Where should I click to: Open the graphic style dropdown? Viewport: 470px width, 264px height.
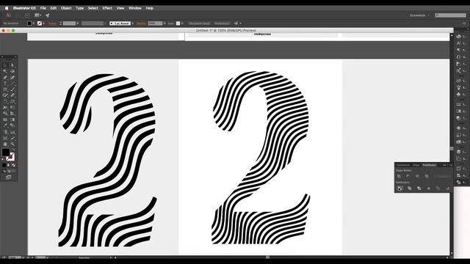point(182,23)
